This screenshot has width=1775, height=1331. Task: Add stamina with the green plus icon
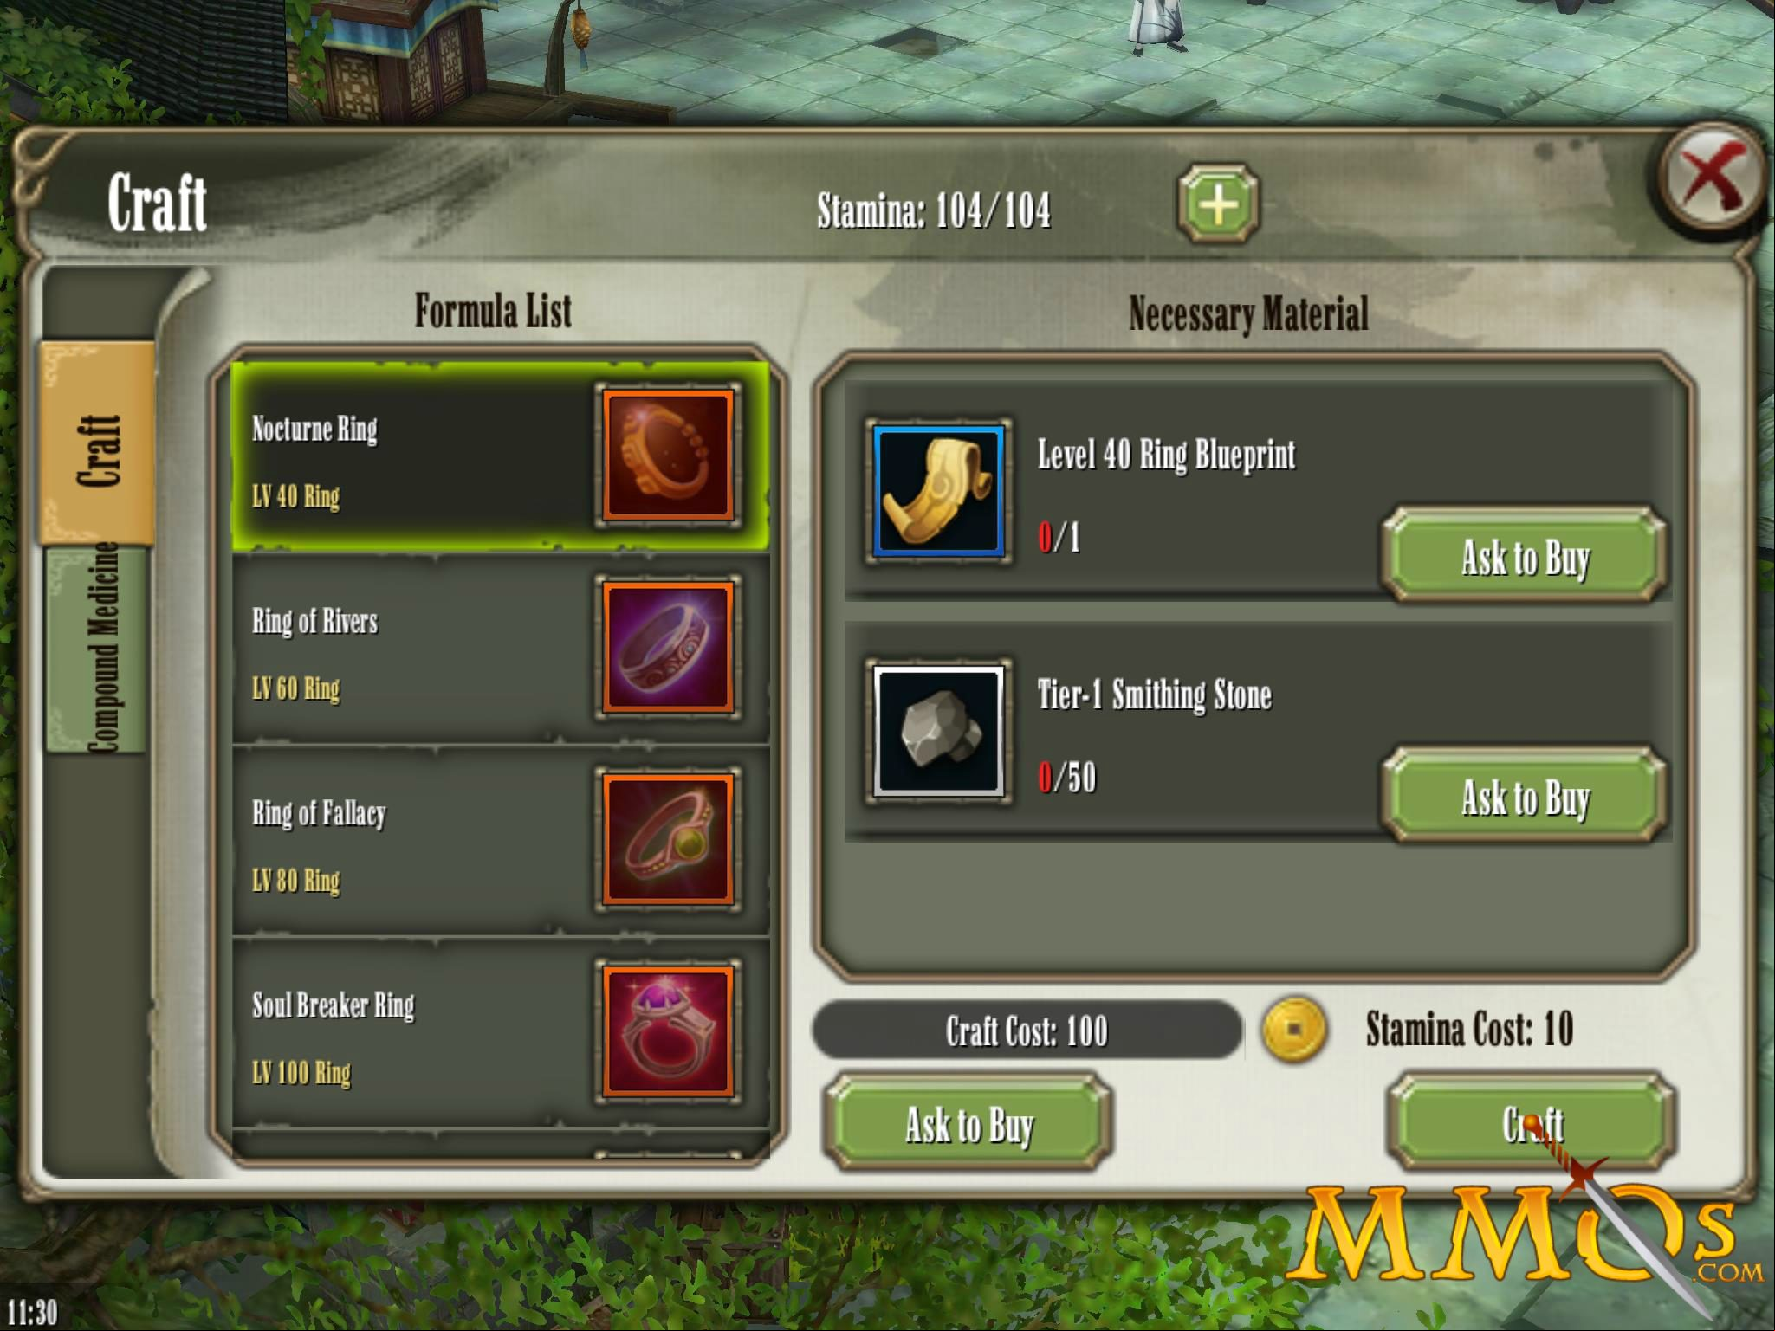pos(1218,204)
